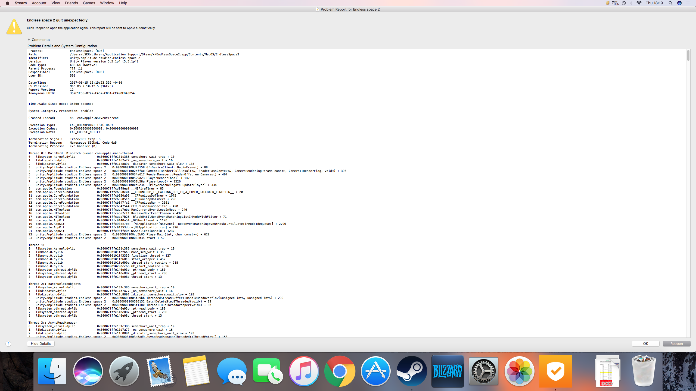
Task: Click inside the problem details text area
Action: click(x=357, y=193)
